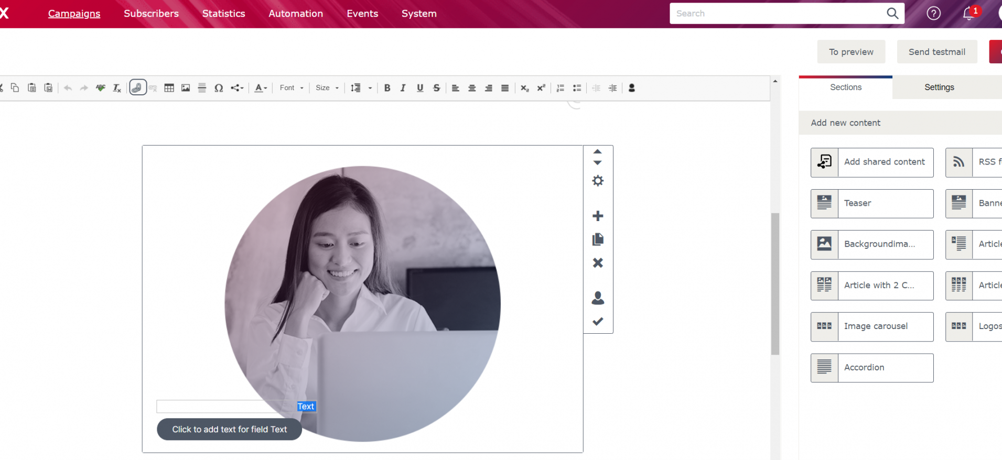Open the Automation menu
The image size is (1002, 460).
(296, 14)
